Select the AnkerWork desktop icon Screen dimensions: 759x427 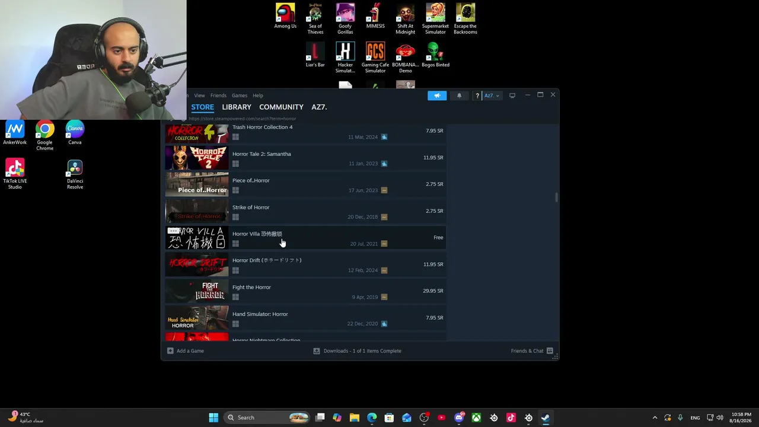click(15, 133)
